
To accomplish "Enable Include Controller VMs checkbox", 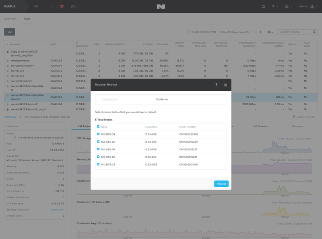I will (x=188, y=32).
